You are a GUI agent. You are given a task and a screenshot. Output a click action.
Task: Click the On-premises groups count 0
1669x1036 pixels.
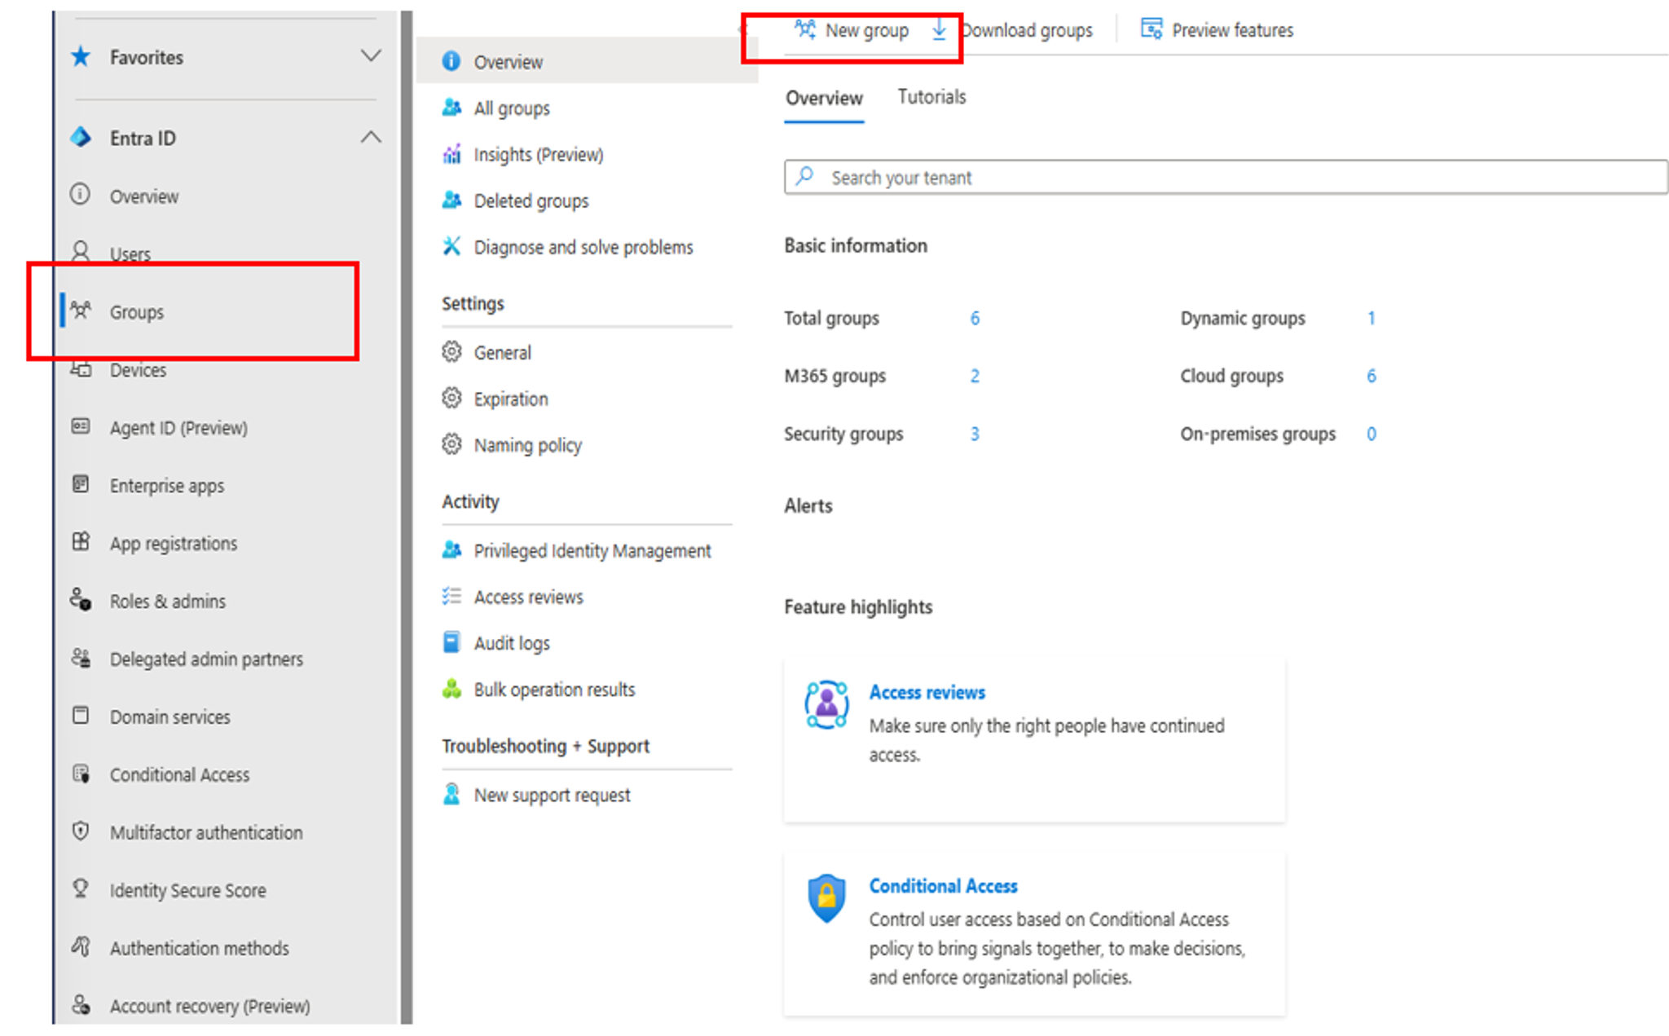coord(1372,434)
